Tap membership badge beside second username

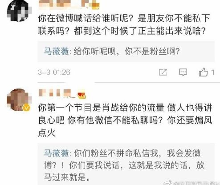point(82,95)
